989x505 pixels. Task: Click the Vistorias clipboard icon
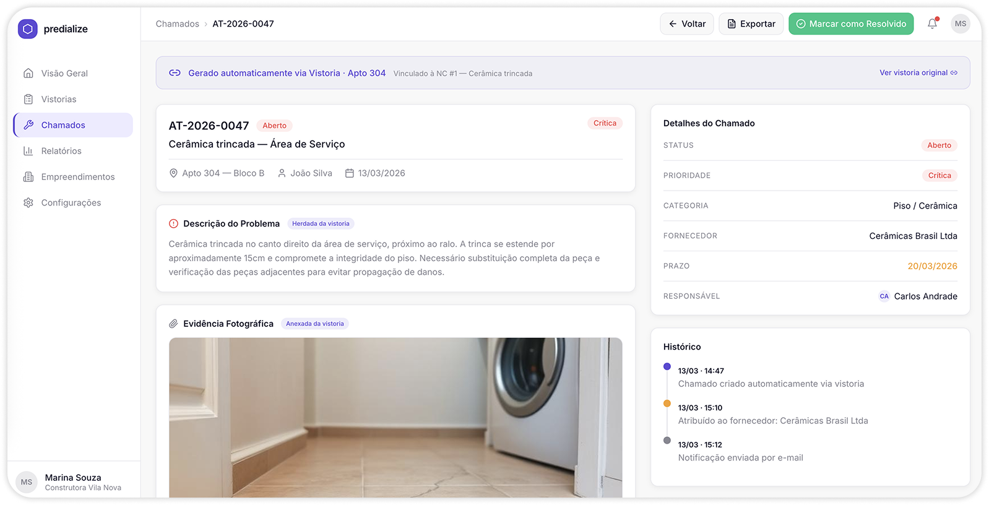tap(28, 99)
